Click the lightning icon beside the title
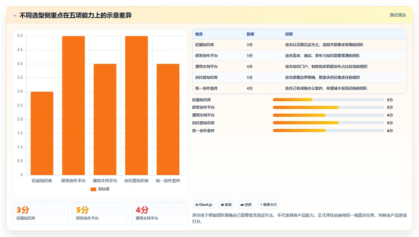419x237 pixels. 15,15
